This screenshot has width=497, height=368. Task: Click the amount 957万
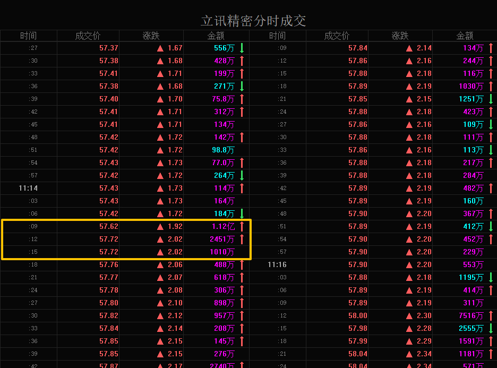coord(224,315)
